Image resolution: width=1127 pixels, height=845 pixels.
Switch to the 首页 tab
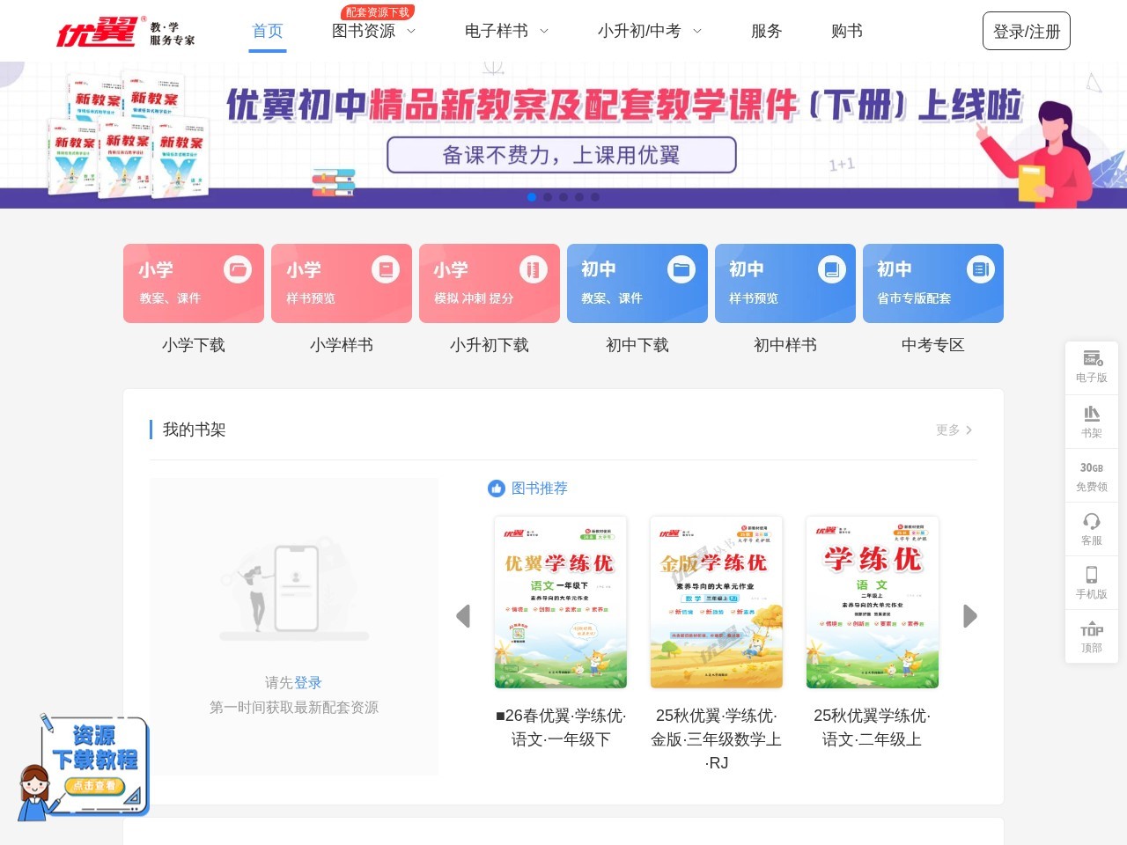[x=267, y=31]
